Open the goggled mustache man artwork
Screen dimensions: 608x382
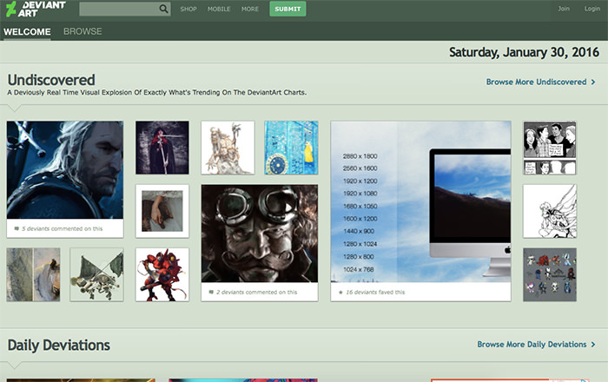260,234
